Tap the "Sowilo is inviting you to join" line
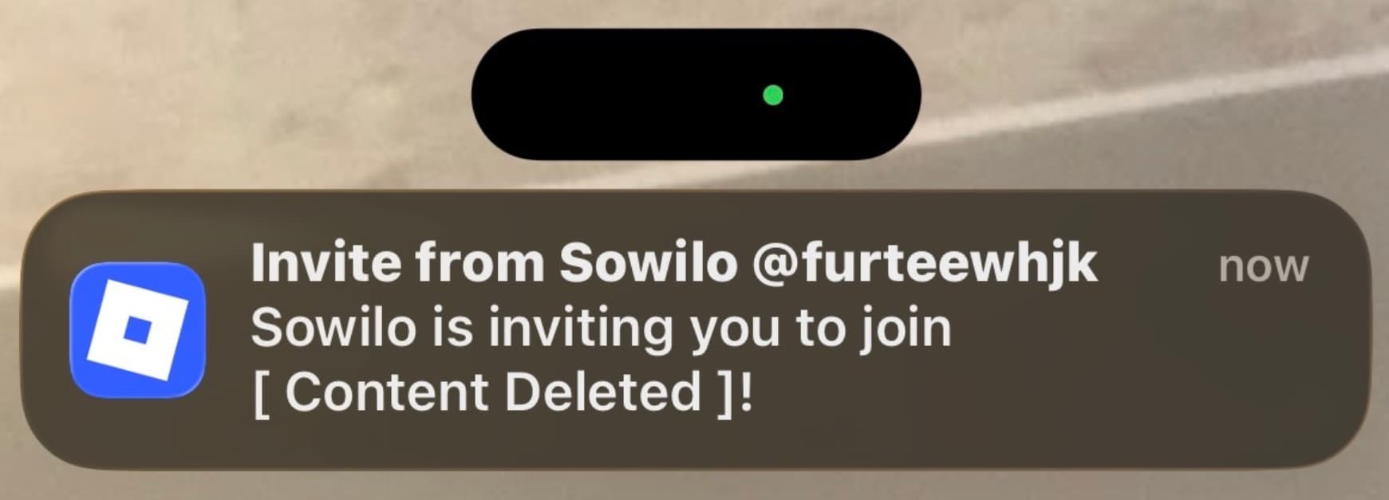Image resolution: width=1389 pixels, height=500 pixels. [601, 329]
